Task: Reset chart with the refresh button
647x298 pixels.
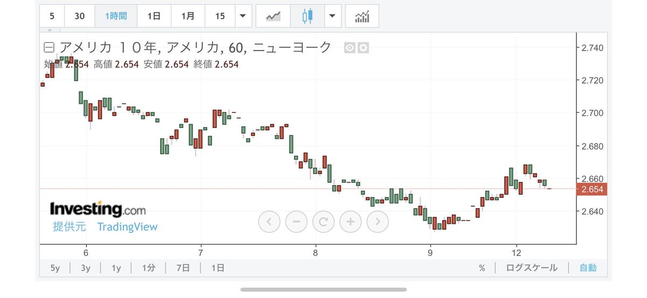Action: pyautogui.click(x=323, y=221)
